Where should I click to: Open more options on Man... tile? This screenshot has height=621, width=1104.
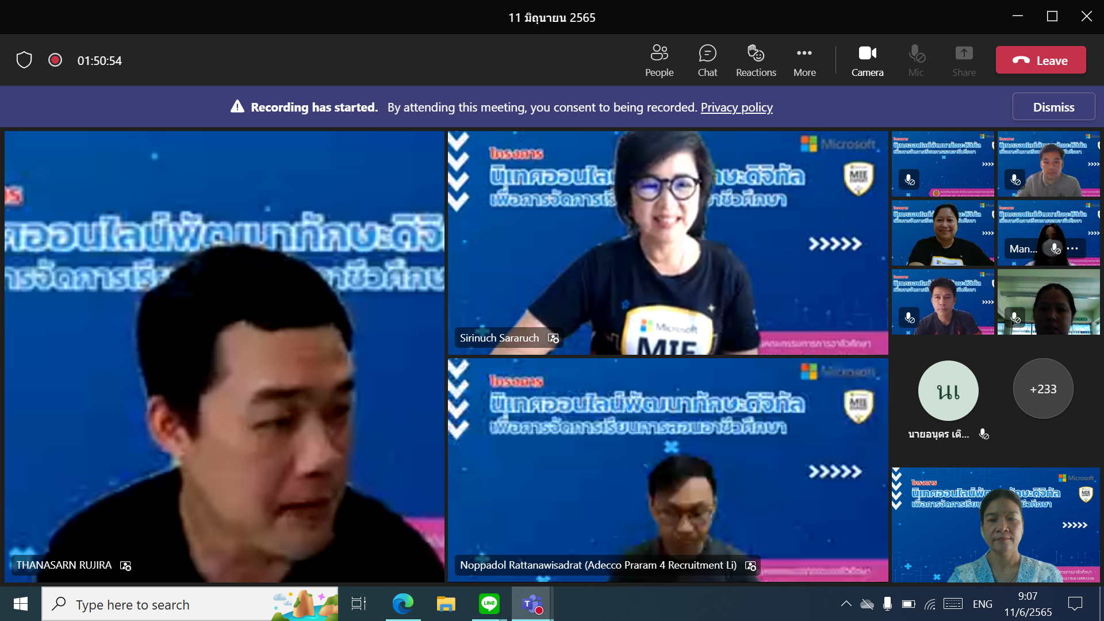click(1072, 248)
